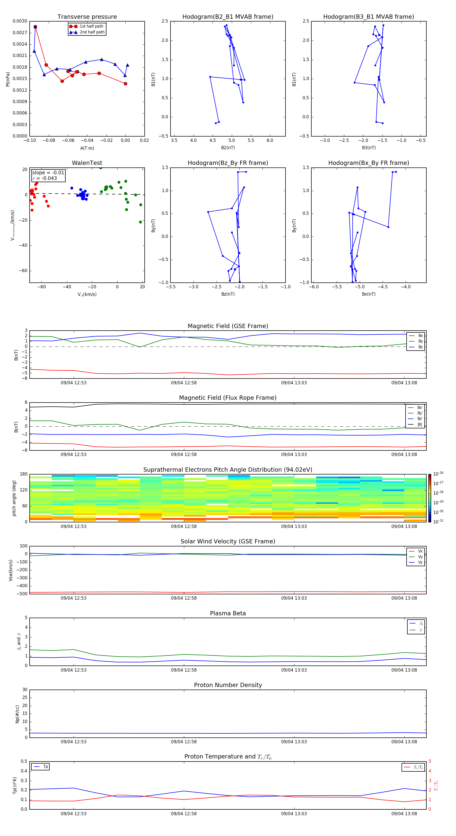Select '2nd half path' legend entry

87,32
